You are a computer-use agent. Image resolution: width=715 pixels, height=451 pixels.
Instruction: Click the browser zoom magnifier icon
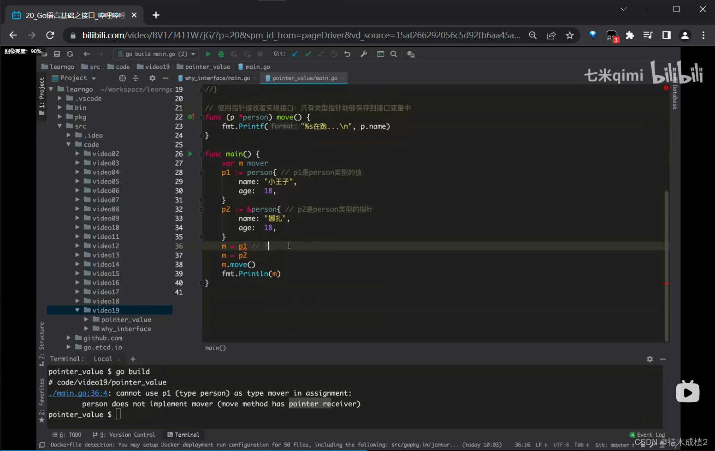click(x=533, y=35)
